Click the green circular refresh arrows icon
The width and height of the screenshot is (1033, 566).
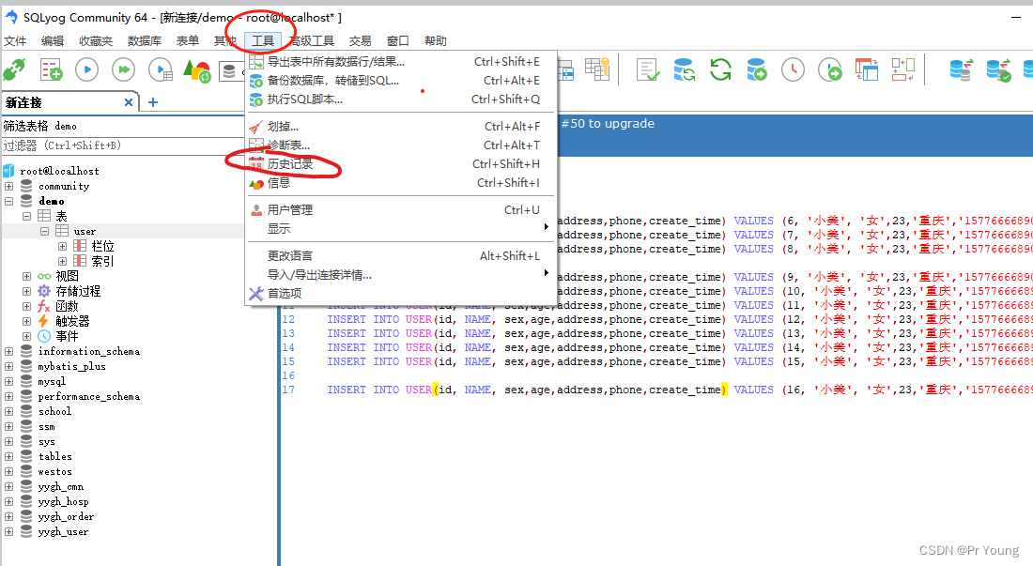click(x=720, y=69)
